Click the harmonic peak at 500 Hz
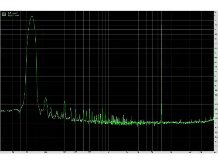 (x=89, y=111)
